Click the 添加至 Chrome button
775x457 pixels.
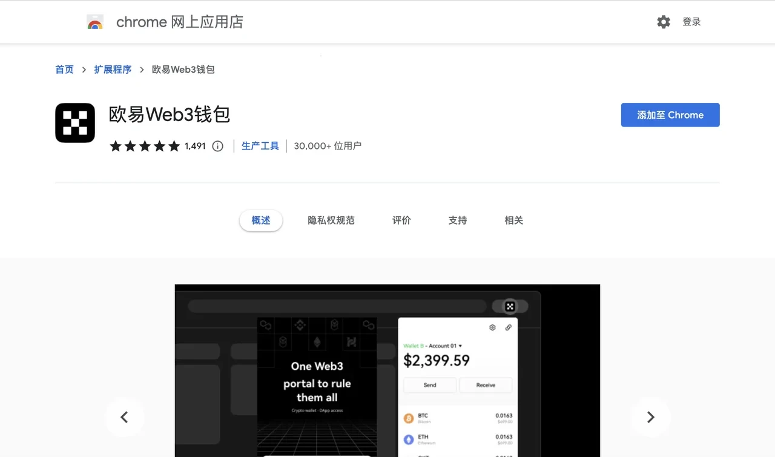tap(670, 114)
